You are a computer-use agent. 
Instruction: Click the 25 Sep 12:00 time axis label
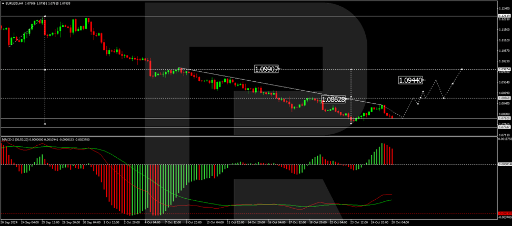point(49,222)
